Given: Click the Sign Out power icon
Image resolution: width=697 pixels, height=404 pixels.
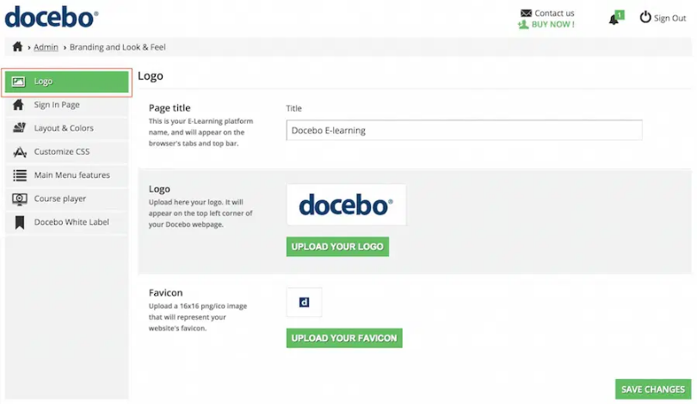Looking at the screenshot, I should coord(645,17).
